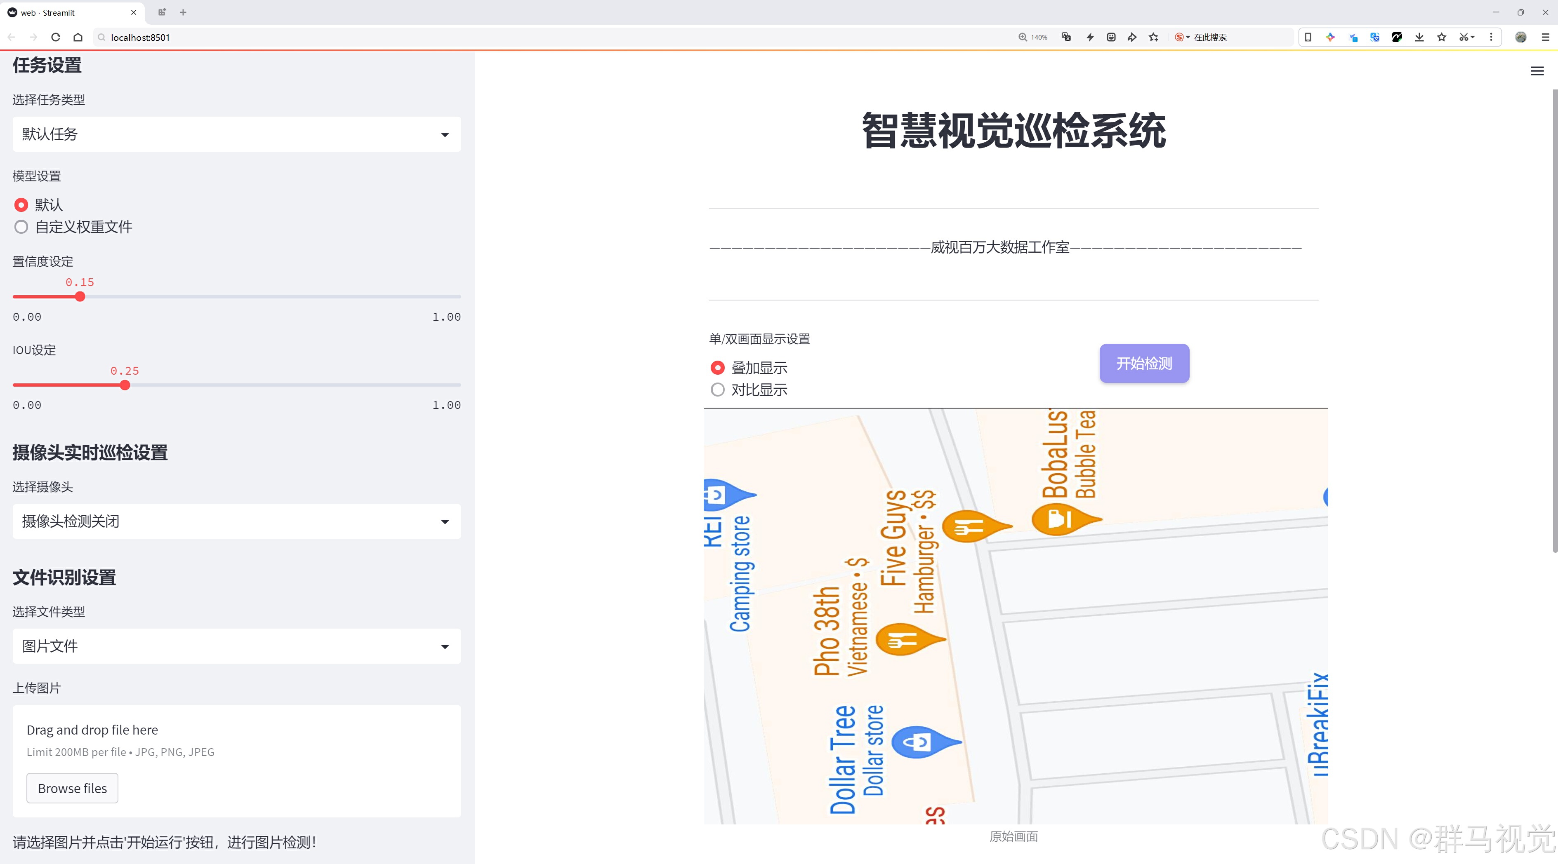Reload the page with refresh icon
Image resolution: width=1558 pixels, height=864 pixels.
[x=56, y=38]
